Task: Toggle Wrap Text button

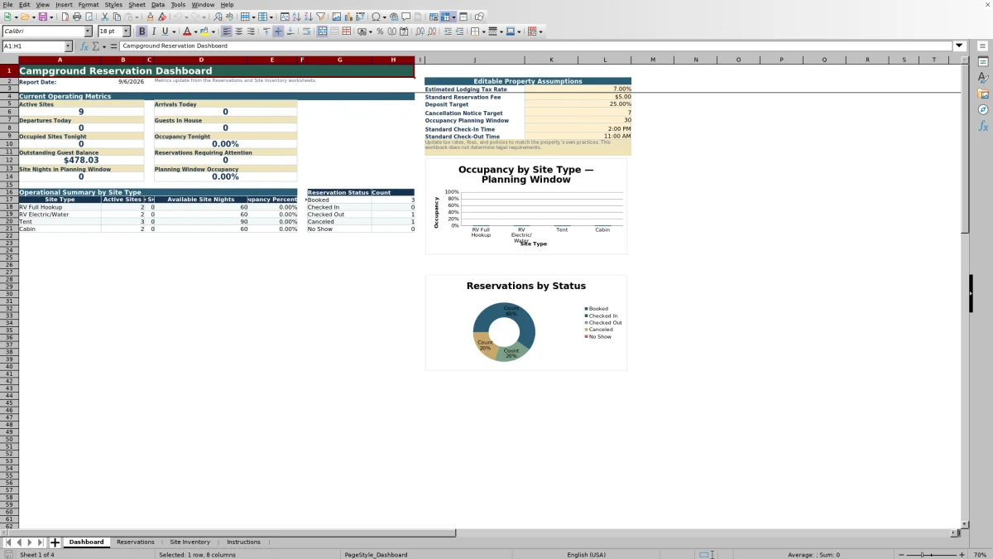Action: point(306,31)
